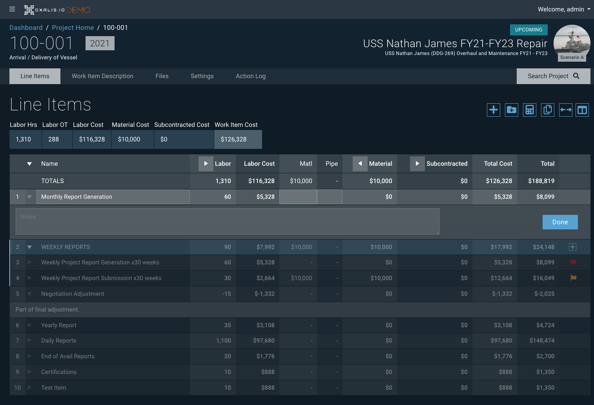Collapse the Material columns with arrow toggle
This screenshot has height=405, width=594.
pos(360,164)
